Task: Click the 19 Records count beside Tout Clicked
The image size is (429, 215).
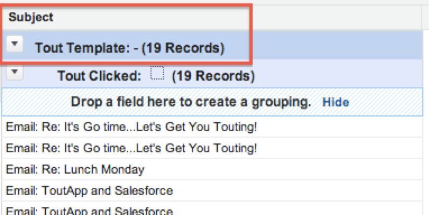Action: point(213,76)
